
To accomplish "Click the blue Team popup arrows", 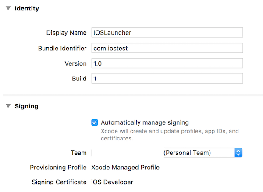I will [x=238, y=153].
